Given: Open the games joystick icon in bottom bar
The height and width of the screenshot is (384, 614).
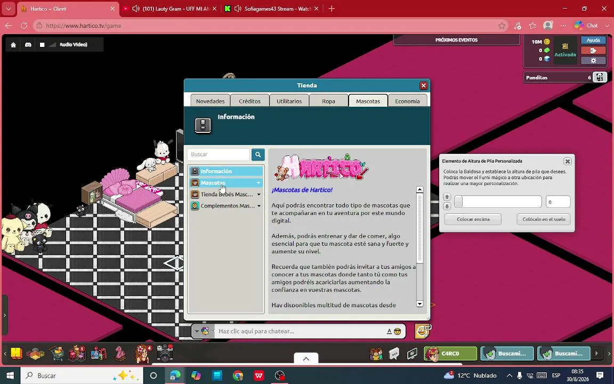Looking at the screenshot, I should pyautogui.click(x=98, y=354).
